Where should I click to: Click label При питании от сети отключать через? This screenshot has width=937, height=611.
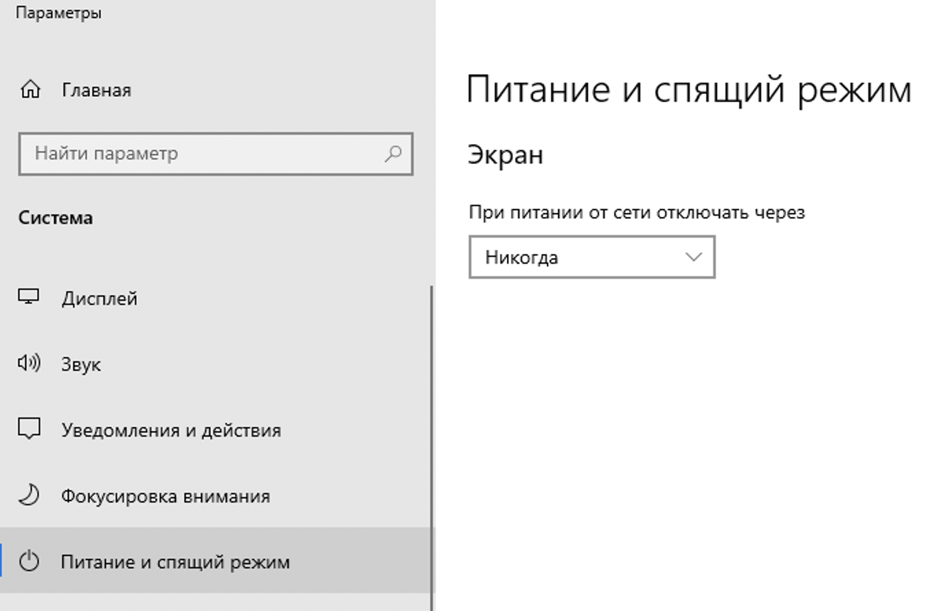[637, 212]
